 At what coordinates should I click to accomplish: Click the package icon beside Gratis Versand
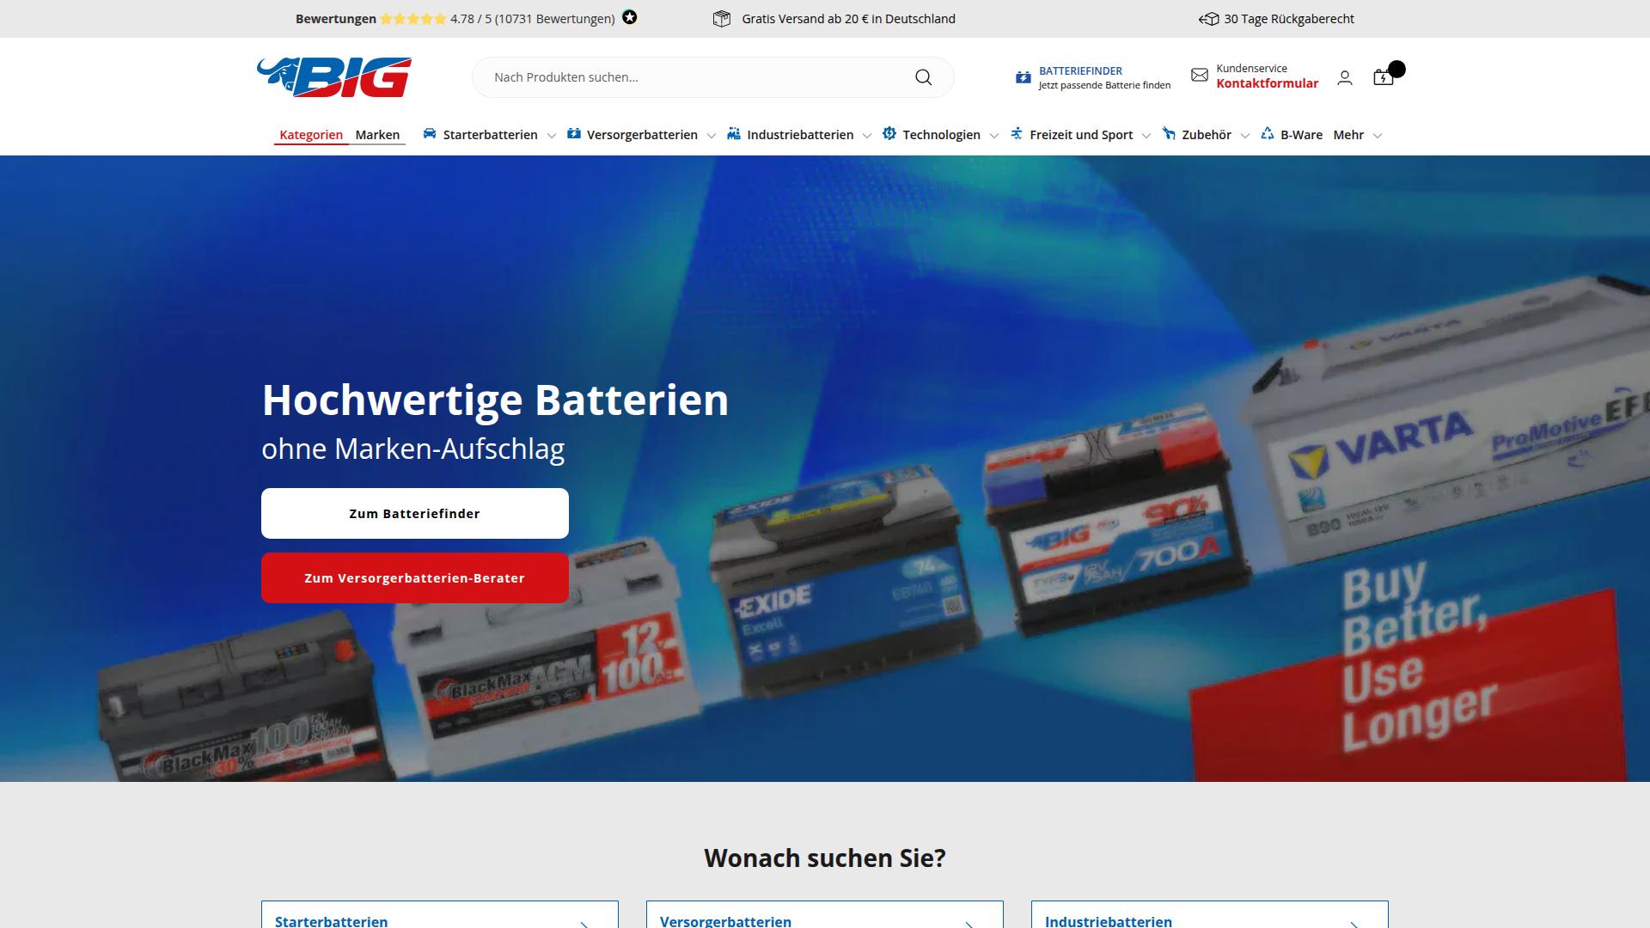(x=722, y=19)
